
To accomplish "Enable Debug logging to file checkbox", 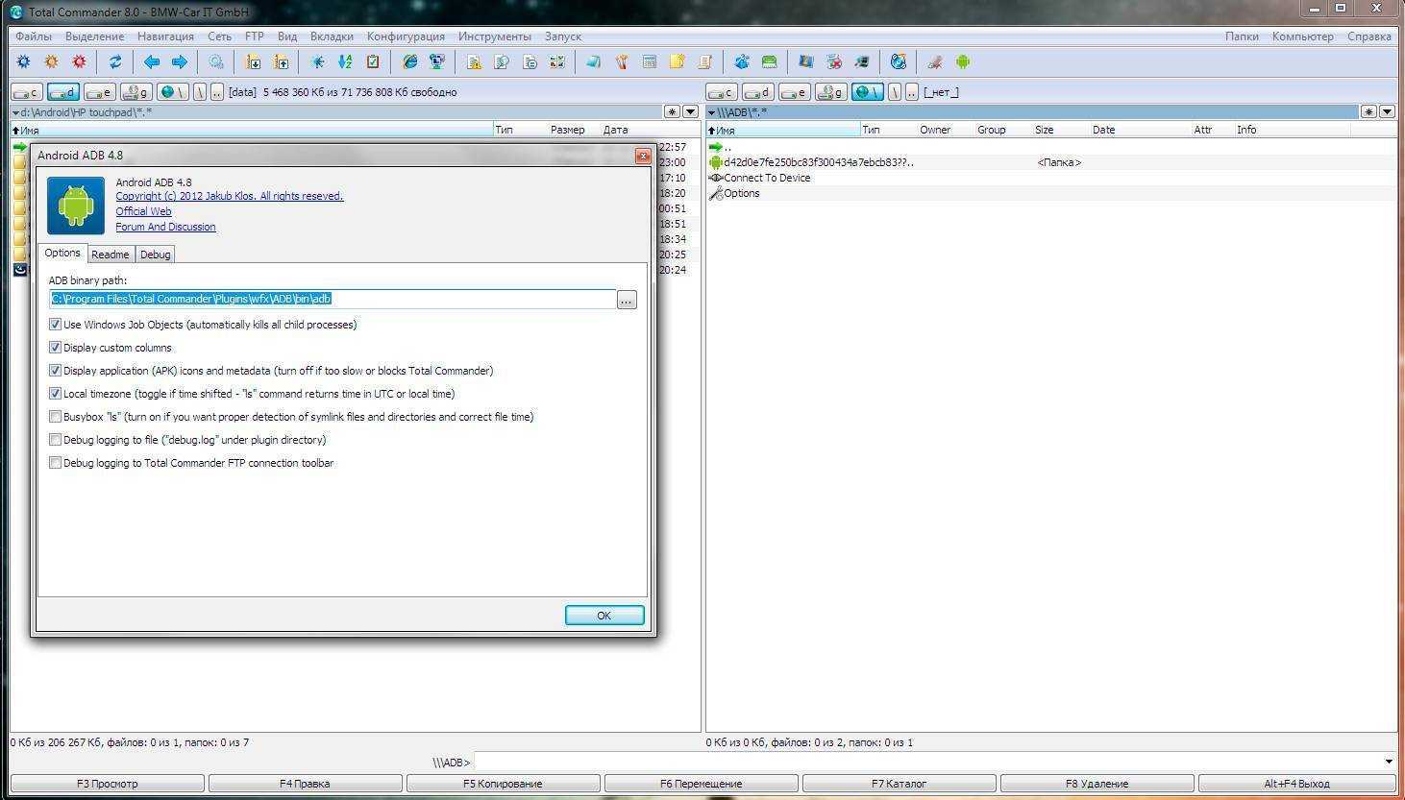I will pos(56,440).
